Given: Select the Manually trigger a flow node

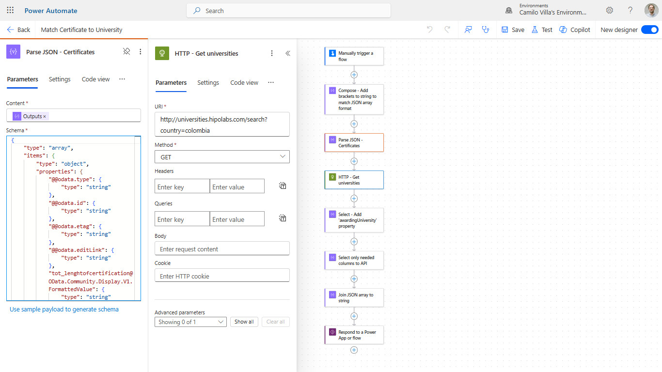Looking at the screenshot, I should [x=354, y=56].
